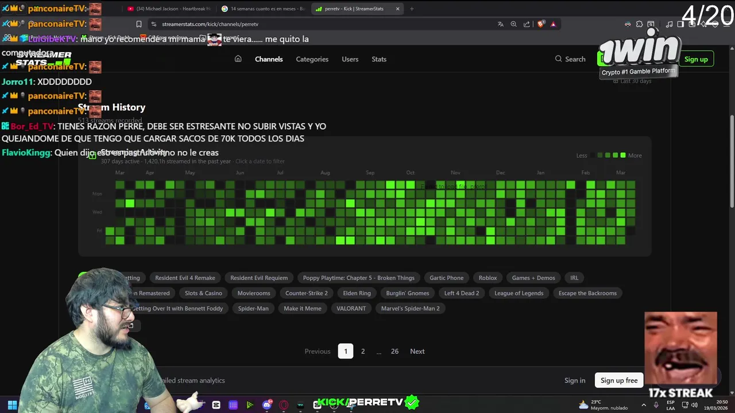Click the purple grid app in taskbar

tap(233, 405)
